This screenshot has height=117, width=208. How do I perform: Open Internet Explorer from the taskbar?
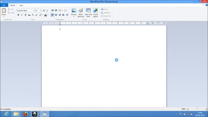[6, 114]
